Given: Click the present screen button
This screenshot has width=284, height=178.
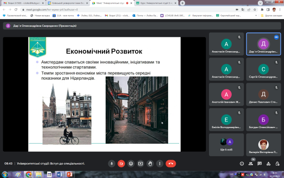Looking at the screenshot, I should click(x=141, y=163).
